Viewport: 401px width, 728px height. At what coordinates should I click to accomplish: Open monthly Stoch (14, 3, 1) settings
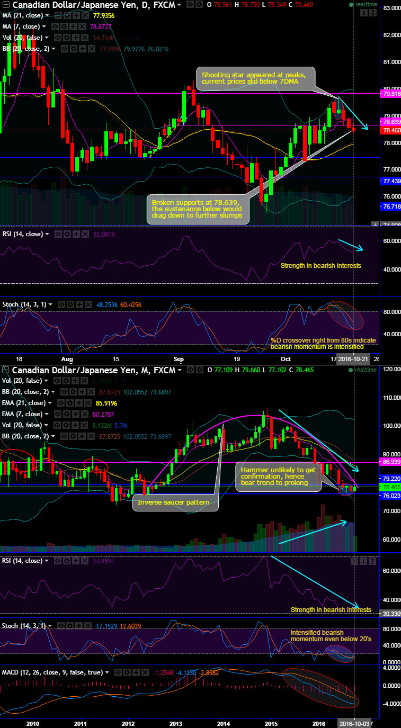[x=70, y=625]
